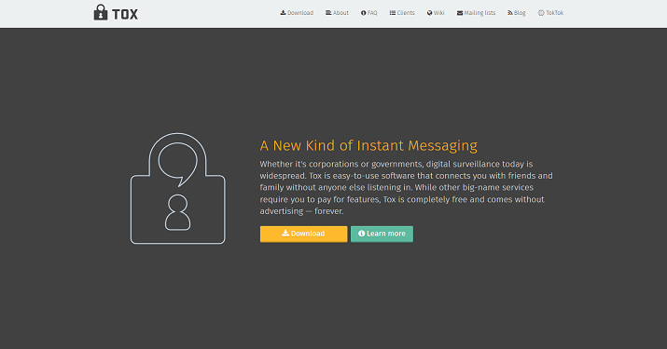667x349 pixels.
Task: Open the Blog nav link
Action: pyautogui.click(x=517, y=13)
